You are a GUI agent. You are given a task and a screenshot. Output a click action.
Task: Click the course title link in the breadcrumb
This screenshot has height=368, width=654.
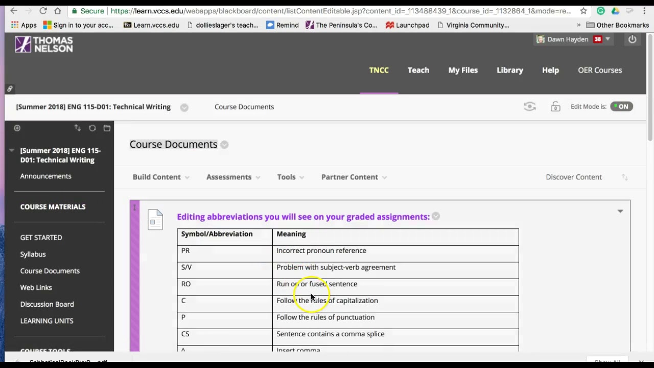(x=94, y=107)
